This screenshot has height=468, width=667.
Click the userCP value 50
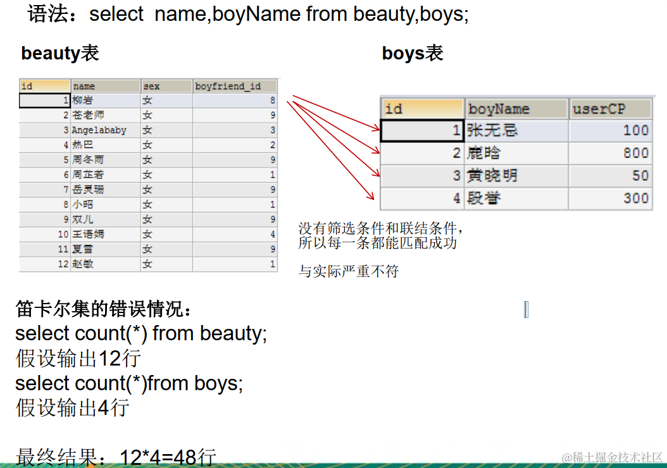[x=611, y=176]
